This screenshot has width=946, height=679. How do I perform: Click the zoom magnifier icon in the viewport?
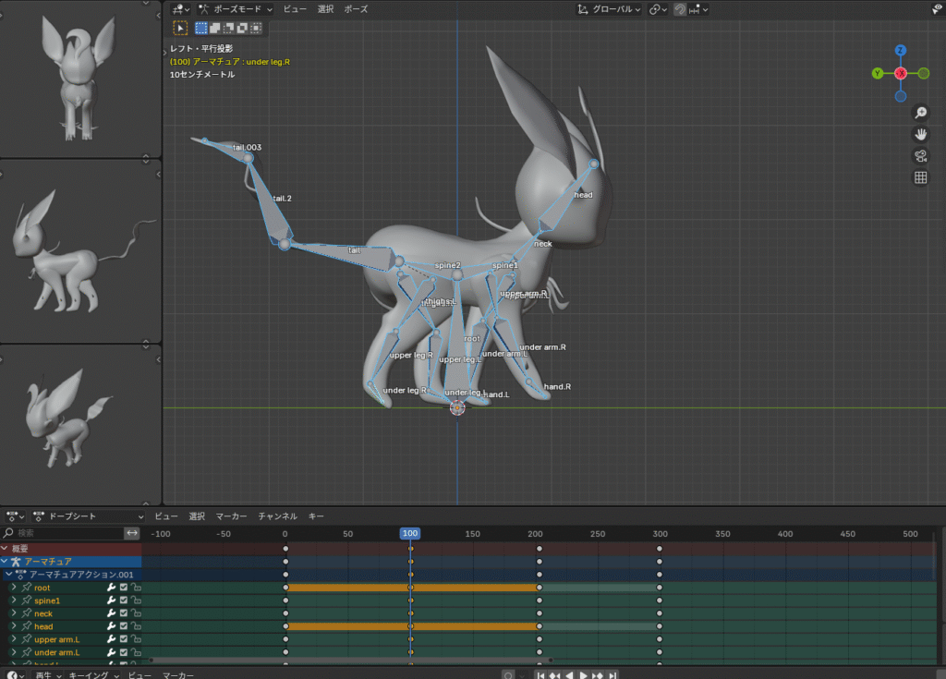pyautogui.click(x=920, y=113)
